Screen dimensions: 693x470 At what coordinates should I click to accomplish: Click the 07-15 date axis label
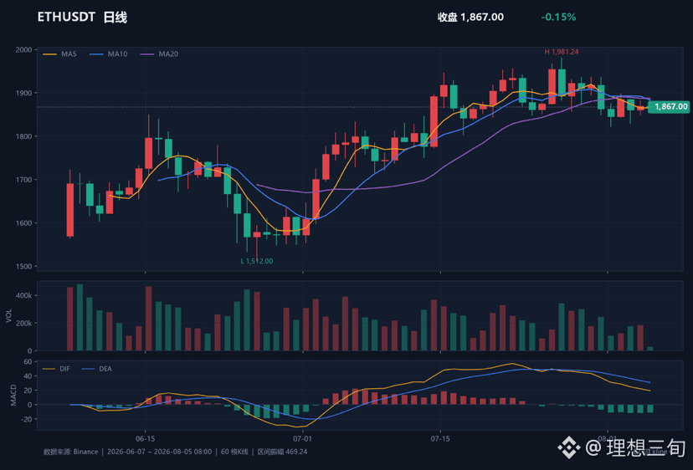440,438
